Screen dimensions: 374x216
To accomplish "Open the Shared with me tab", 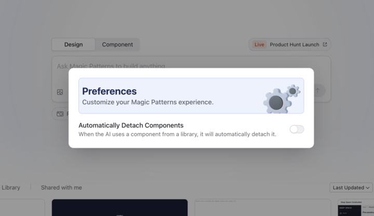I will click(61, 188).
